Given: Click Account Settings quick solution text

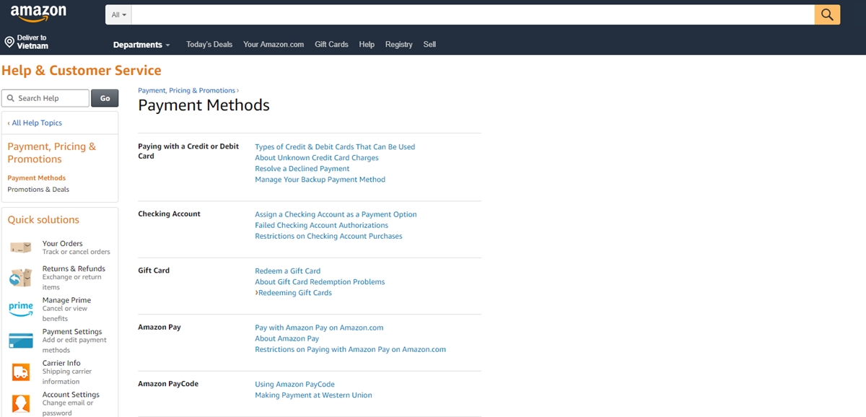Looking at the screenshot, I should tap(71, 395).
